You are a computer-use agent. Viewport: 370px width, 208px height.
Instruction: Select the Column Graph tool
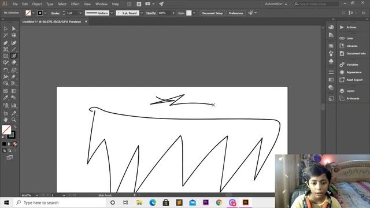14,105
